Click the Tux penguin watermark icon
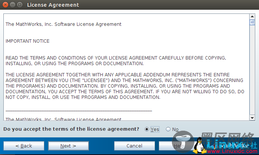Image resolution: width=259 pixels, height=155 pixels. (x=199, y=145)
